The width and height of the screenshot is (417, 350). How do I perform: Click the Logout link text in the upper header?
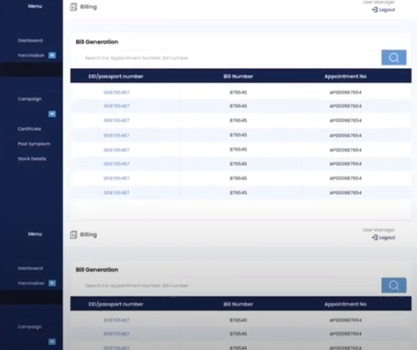pyautogui.click(x=387, y=10)
